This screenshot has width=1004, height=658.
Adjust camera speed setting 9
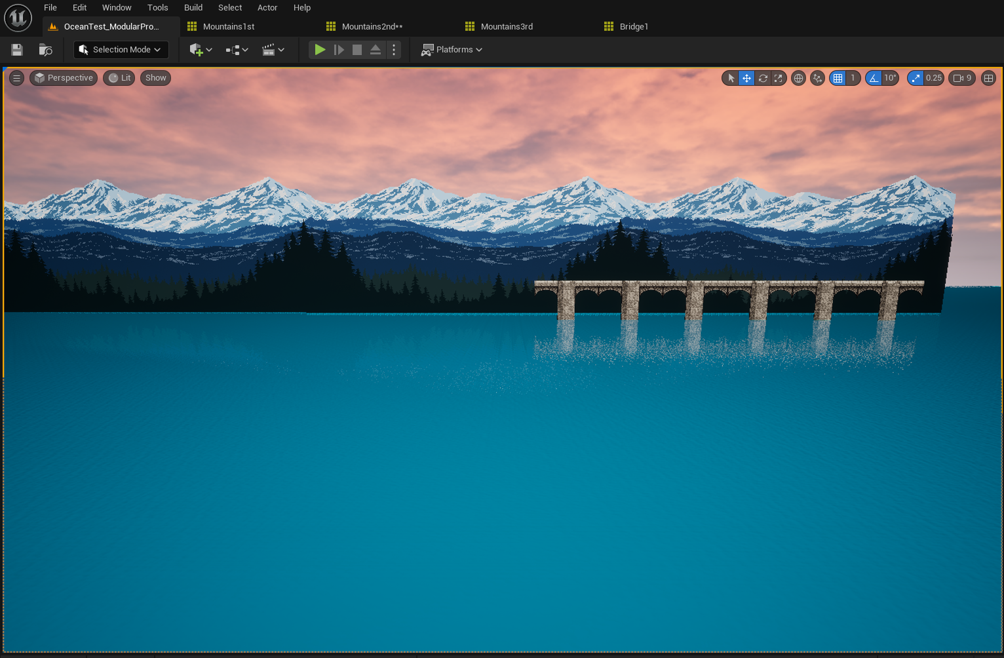pyautogui.click(x=962, y=78)
